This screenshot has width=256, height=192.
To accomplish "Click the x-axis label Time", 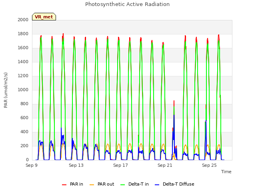I will 226,172.
